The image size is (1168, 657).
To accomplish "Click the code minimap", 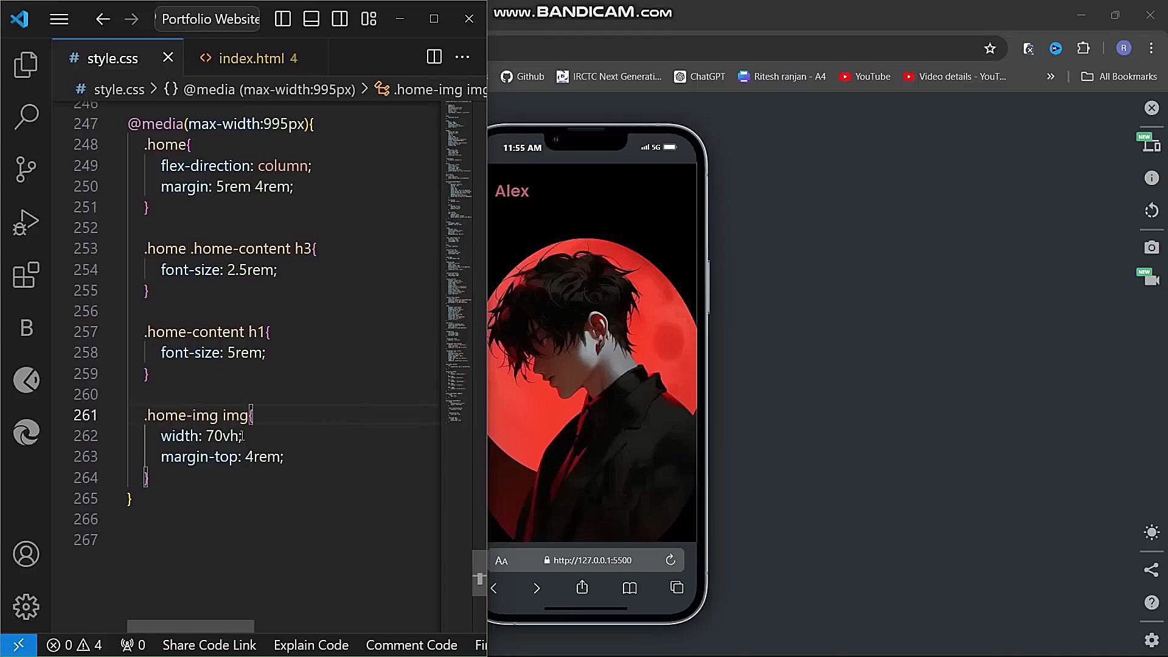I will pyautogui.click(x=459, y=262).
